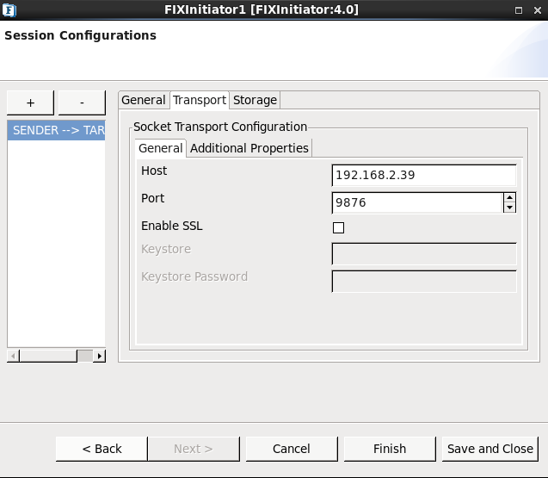548x478 pixels.
Task: Add a new session with the plus button
Action: [30, 102]
